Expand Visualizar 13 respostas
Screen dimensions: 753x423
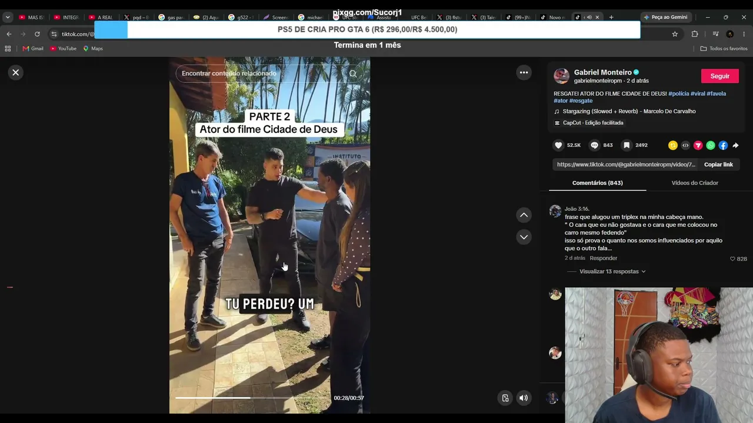point(612,271)
